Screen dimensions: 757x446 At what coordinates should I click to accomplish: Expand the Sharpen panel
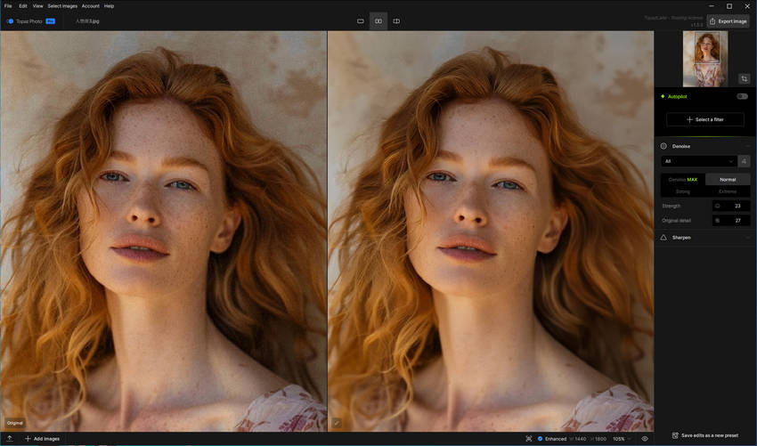coord(747,238)
